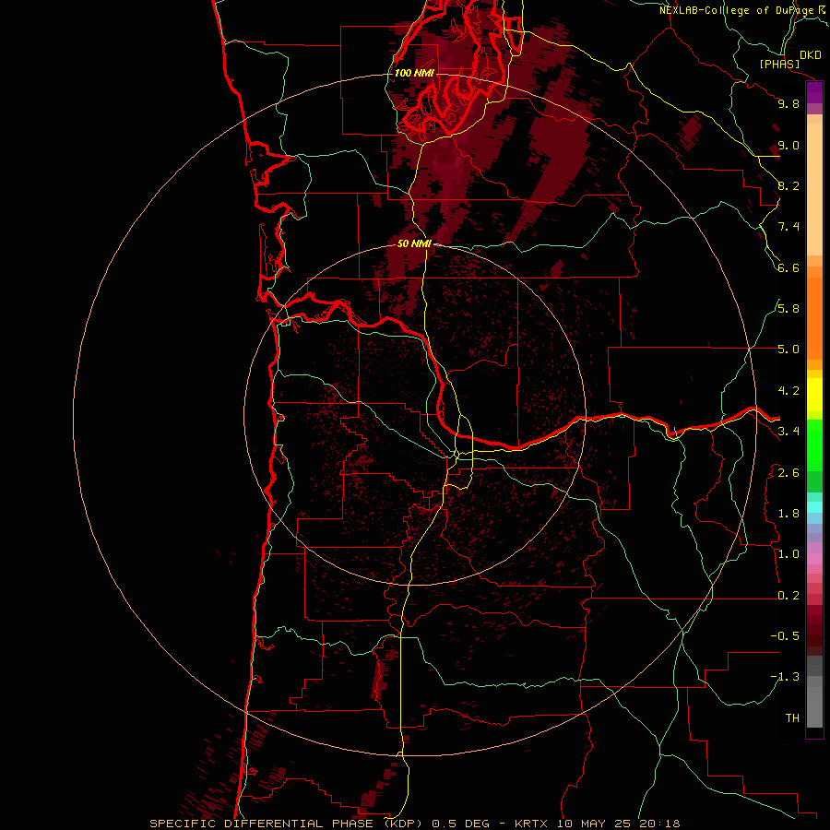
Task: Click the "DKD" legend header
Action: 811,55
